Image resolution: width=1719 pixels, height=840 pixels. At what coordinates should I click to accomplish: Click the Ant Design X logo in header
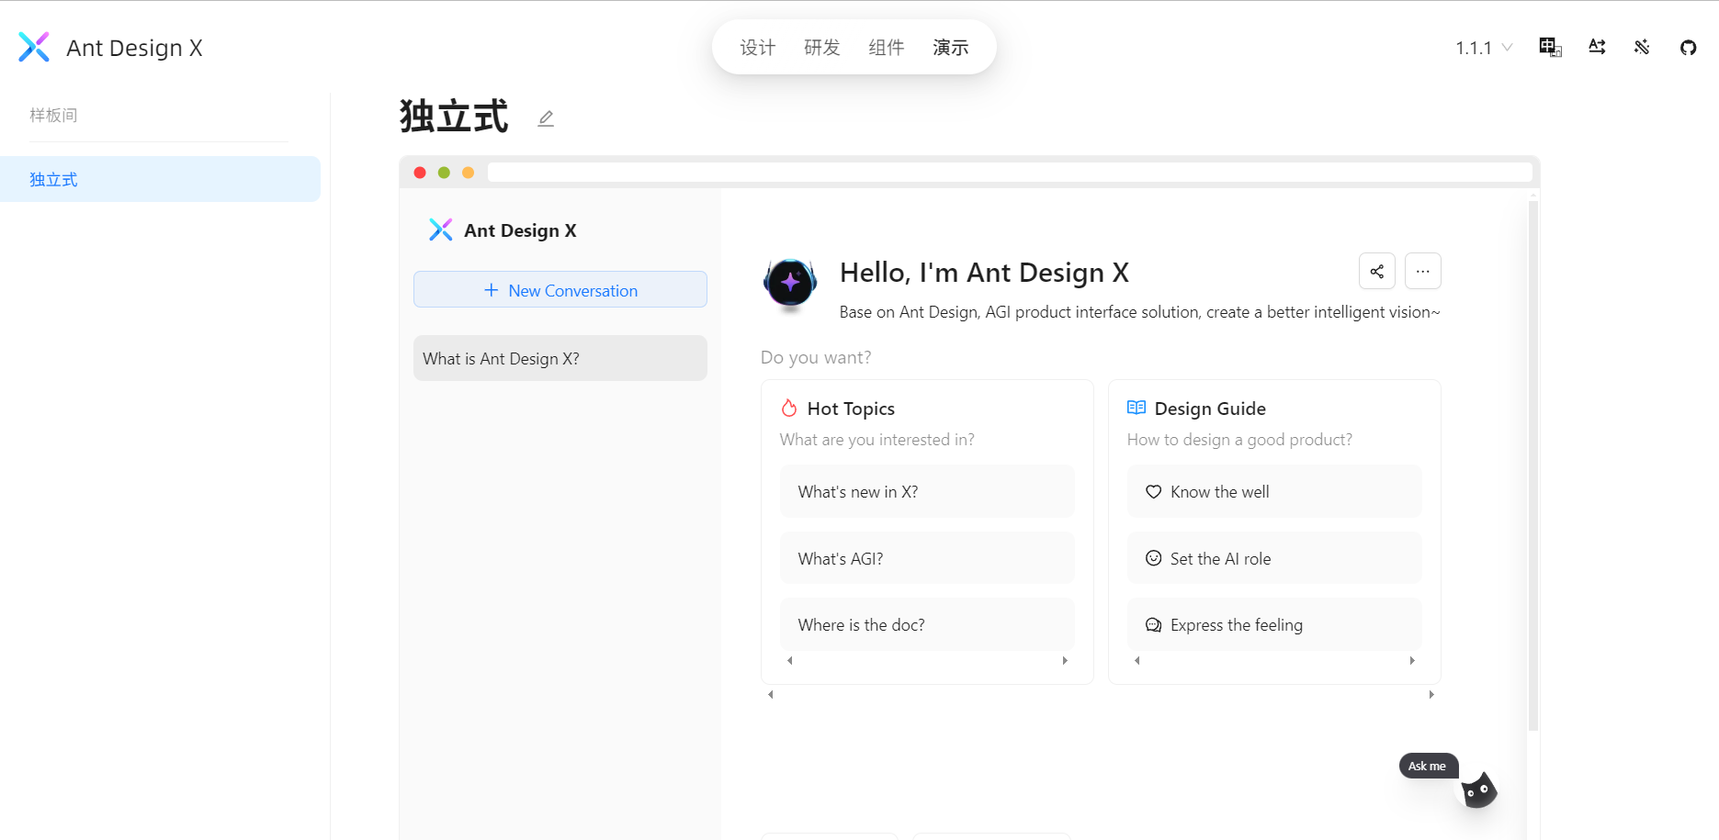pos(110,47)
